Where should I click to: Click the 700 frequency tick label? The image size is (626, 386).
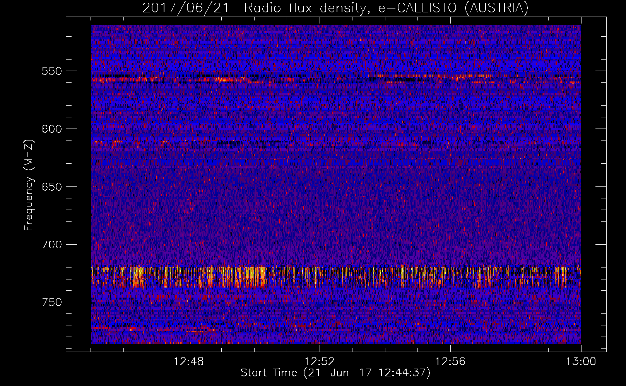(52, 244)
